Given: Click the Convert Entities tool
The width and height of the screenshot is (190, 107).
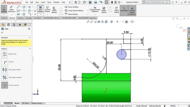Looking at the screenshot, I should (x=47, y=9).
